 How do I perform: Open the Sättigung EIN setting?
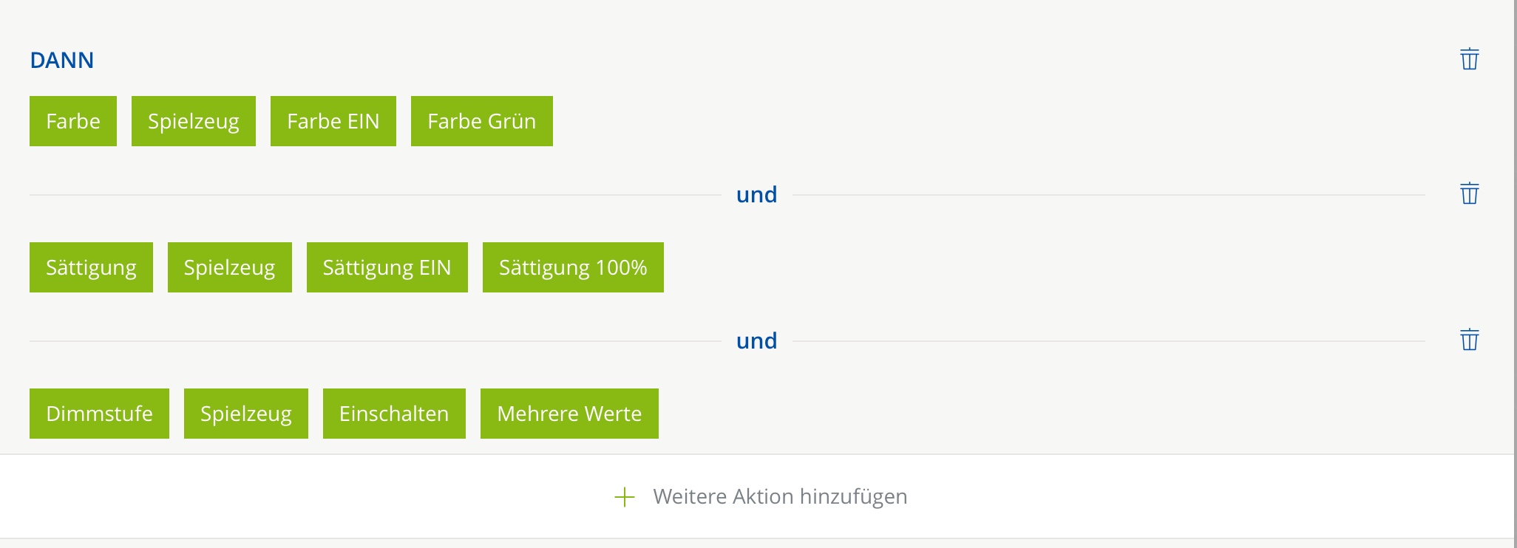[387, 267]
